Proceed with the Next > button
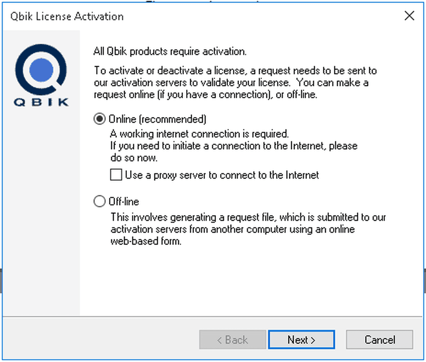 click(301, 339)
